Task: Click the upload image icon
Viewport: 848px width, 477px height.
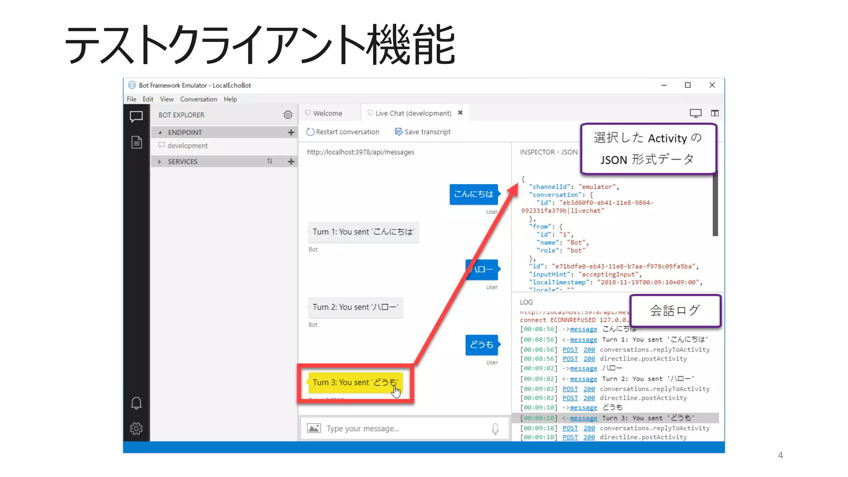Action: coord(314,429)
